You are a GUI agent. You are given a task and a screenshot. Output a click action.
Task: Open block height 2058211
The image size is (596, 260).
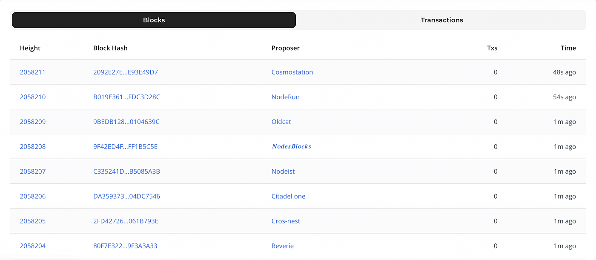[x=33, y=72]
